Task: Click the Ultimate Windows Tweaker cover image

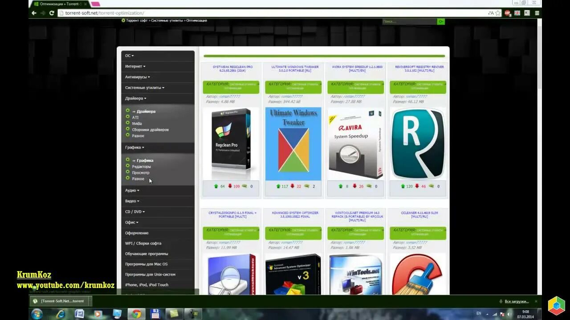Action: (293, 144)
